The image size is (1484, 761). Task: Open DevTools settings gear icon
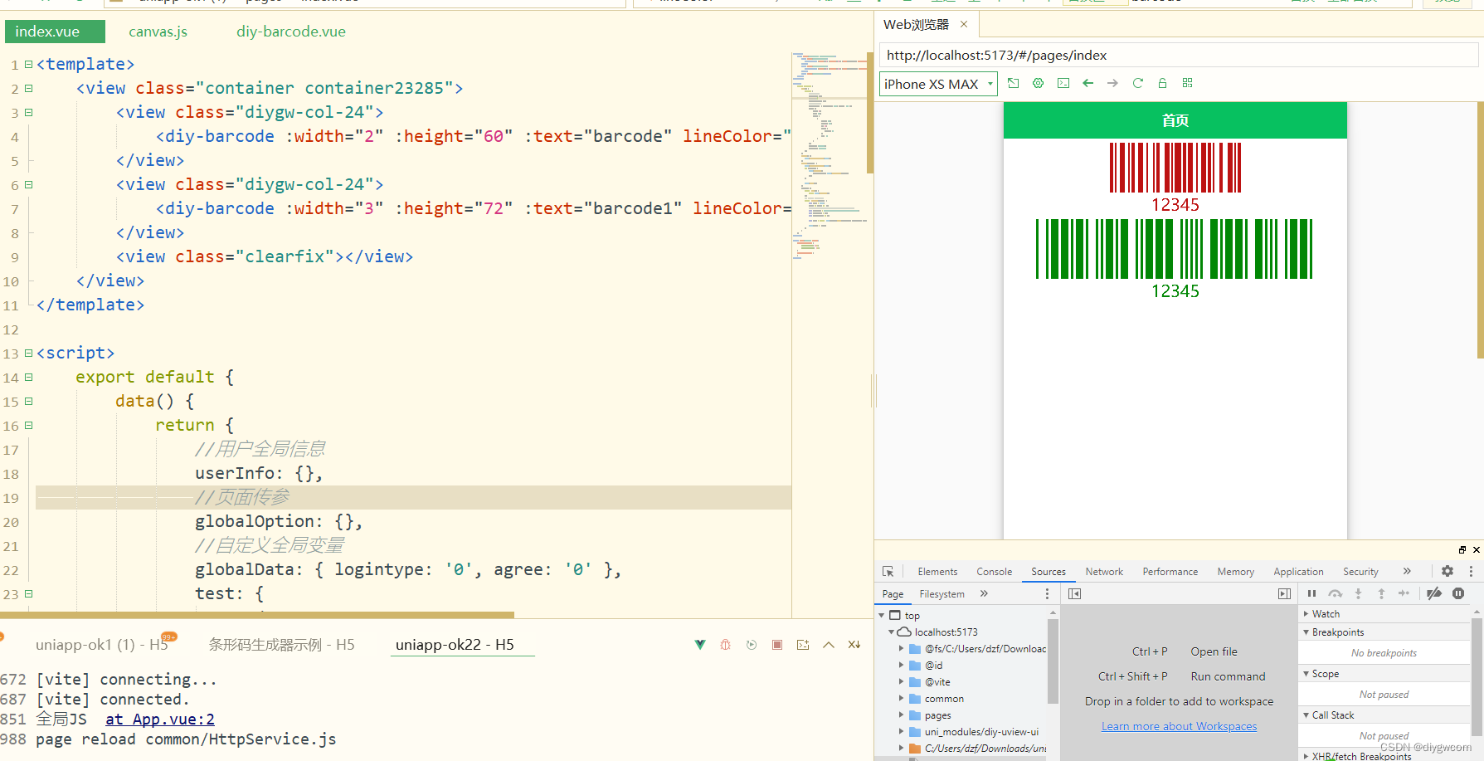(x=1447, y=571)
